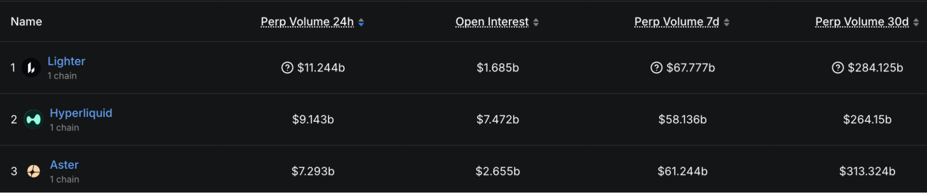927x193 pixels.
Task: Sort table by Open Interest header
Action: tap(492, 22)
